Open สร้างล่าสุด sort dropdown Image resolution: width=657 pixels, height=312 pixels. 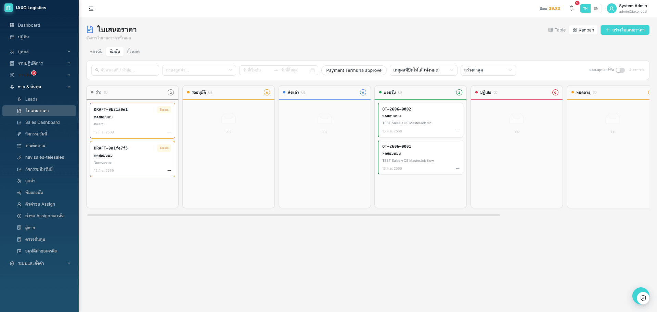tap(488, 70)
